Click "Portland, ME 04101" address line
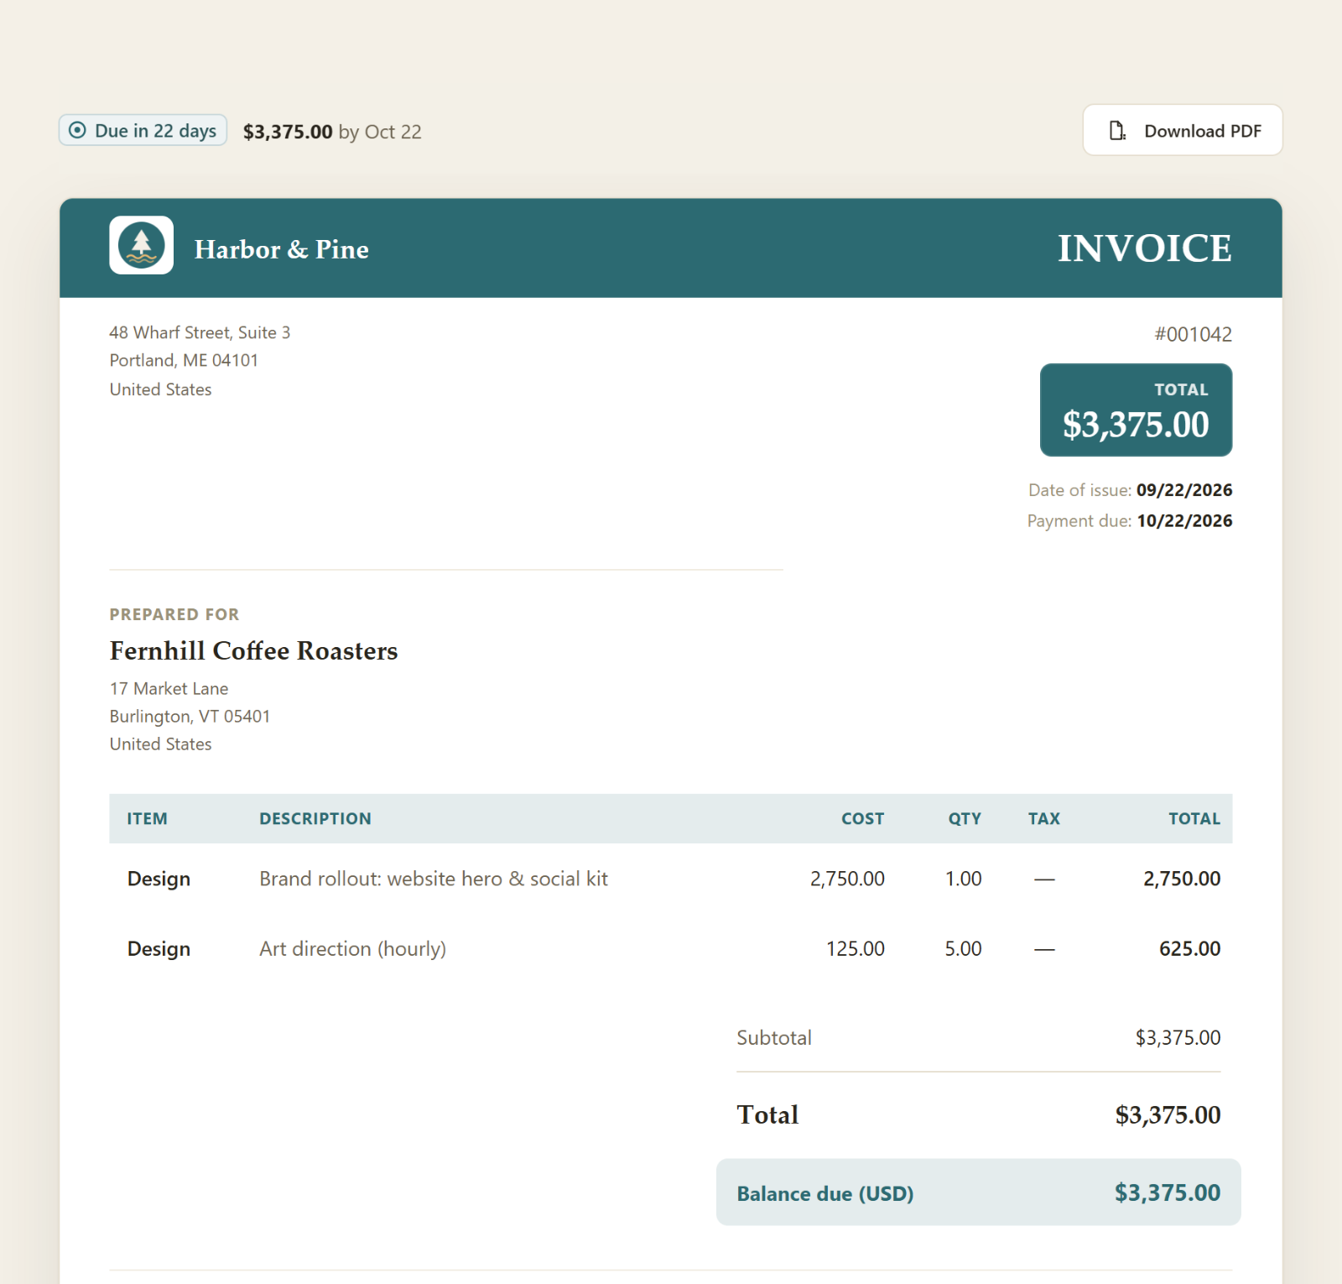Viewport: 1342px width, 1284px height. (x=184, y=360)
